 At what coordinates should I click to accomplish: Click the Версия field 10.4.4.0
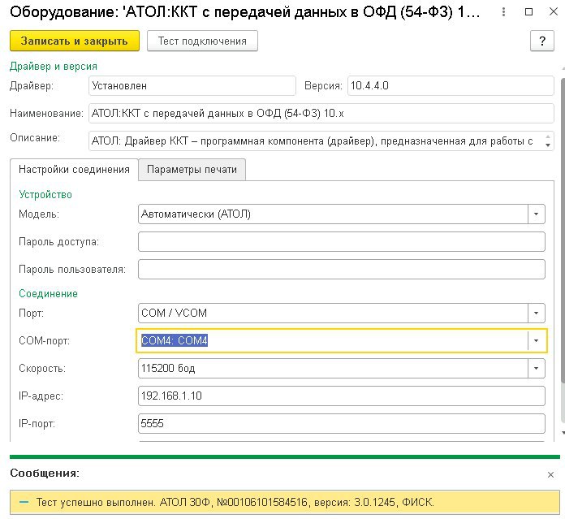(x=451, y=86)
